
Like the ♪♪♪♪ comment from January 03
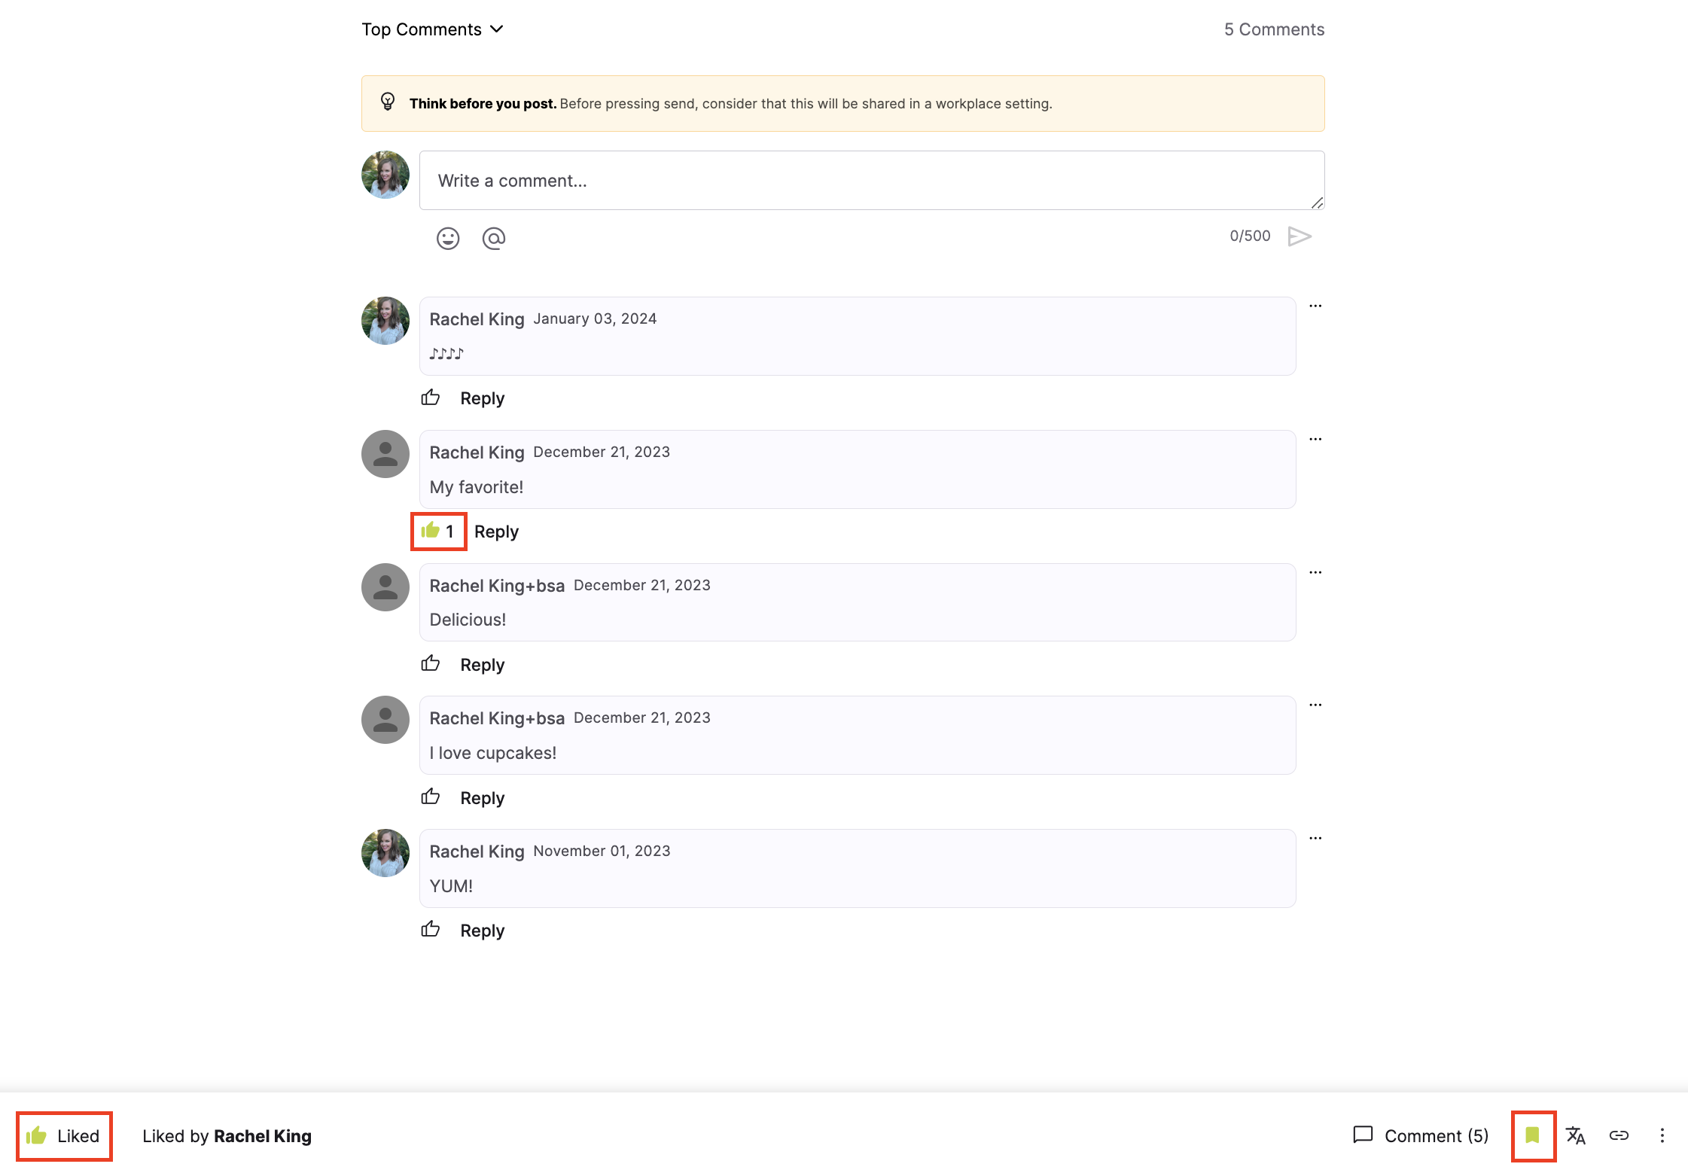[431, 398]
